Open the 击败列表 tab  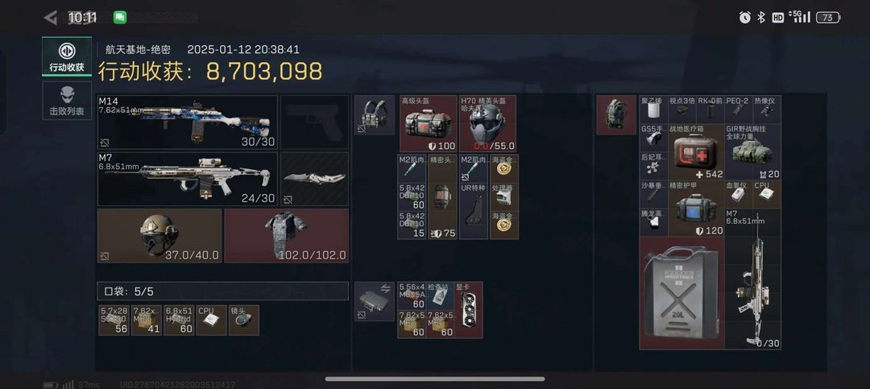(67, 101)
